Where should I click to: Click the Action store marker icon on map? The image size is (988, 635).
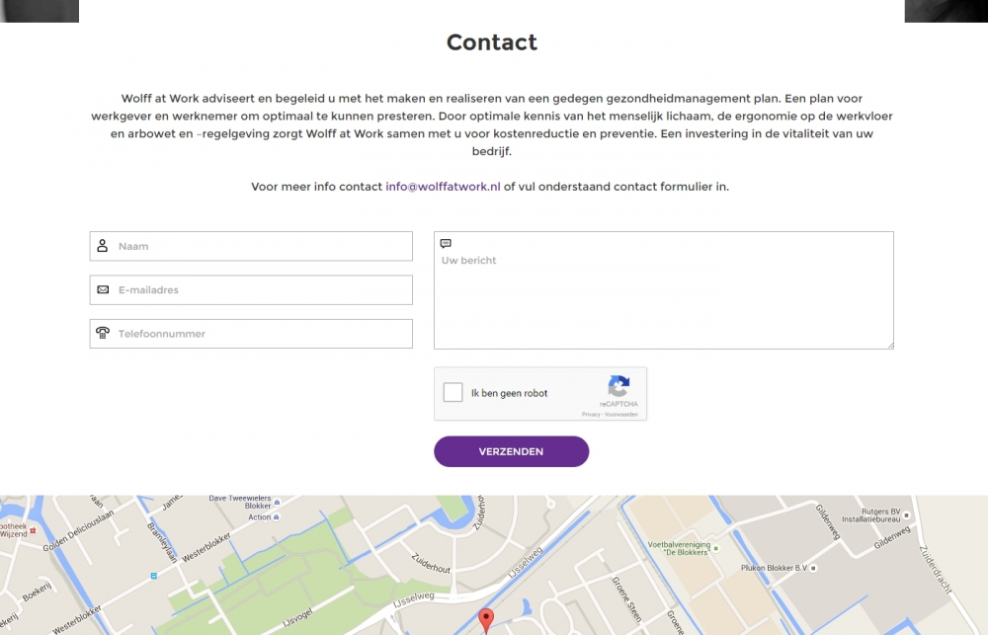[276, 517]
